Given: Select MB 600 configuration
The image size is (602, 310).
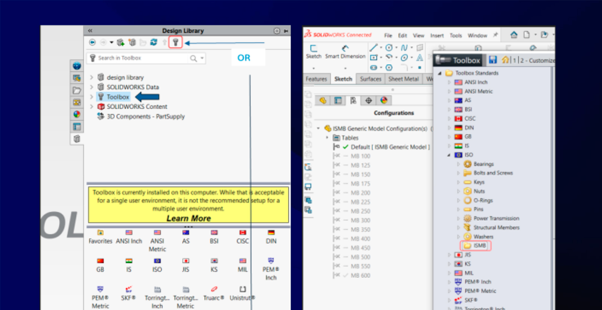Looking at the screenshot, I should point(360,275).
